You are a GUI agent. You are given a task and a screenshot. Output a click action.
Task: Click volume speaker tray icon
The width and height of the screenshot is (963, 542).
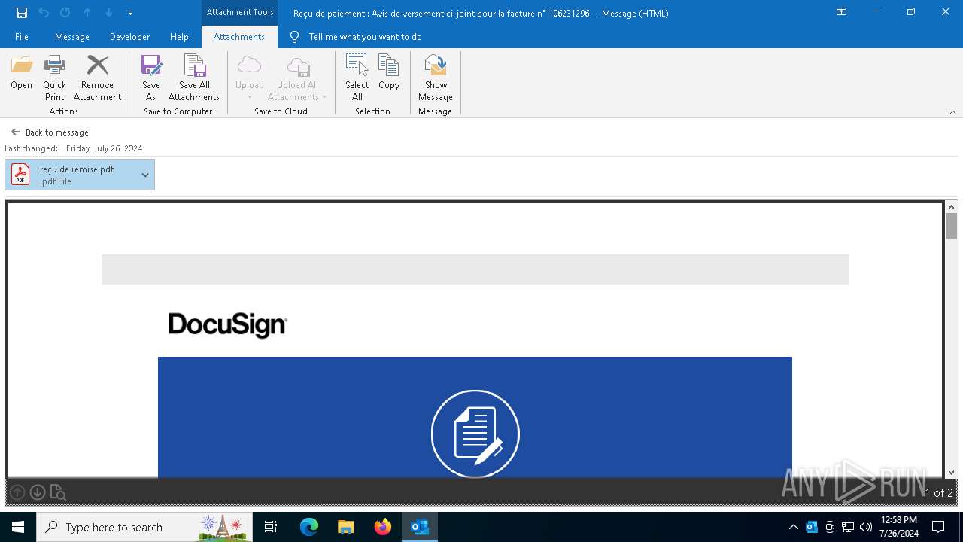(866, 527)
